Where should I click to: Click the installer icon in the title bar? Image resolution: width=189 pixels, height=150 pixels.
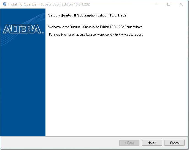coord(5,4)
